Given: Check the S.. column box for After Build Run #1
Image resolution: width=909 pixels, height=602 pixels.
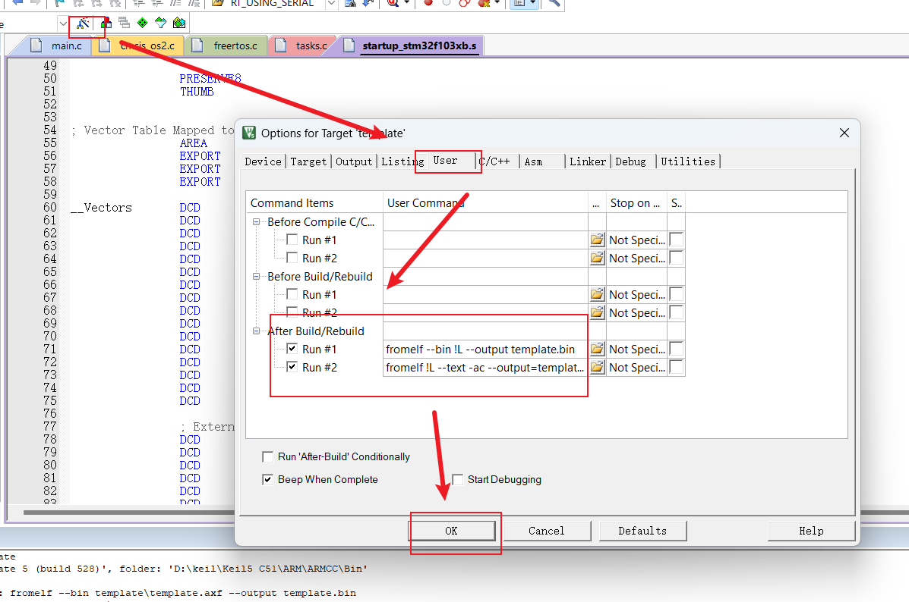Looking at the screenshot, I should [676, 349].
